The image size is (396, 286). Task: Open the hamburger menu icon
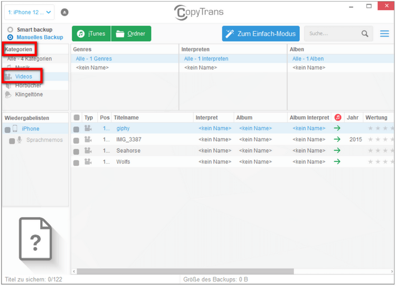(384, 33)
